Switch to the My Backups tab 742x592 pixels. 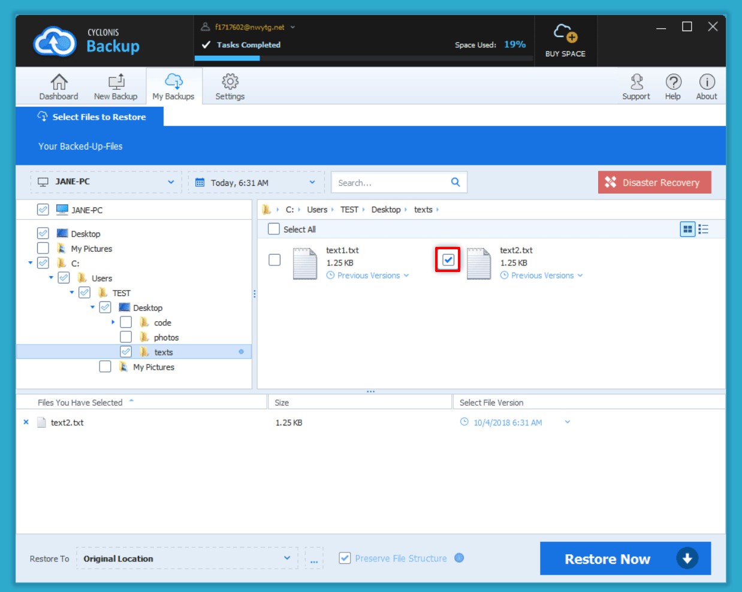click(173, 86)
